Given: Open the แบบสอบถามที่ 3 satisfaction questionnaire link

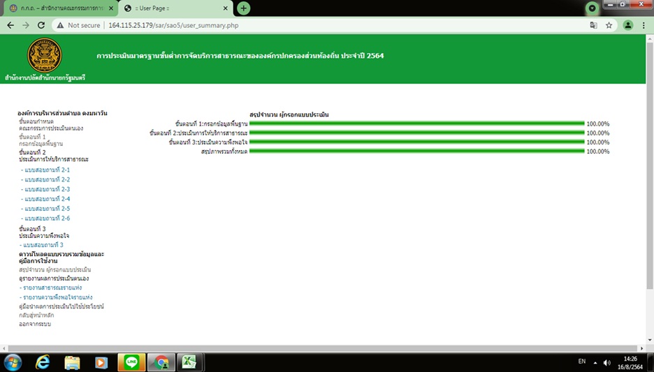Looking at the screenshot, I should click(43, 245).
